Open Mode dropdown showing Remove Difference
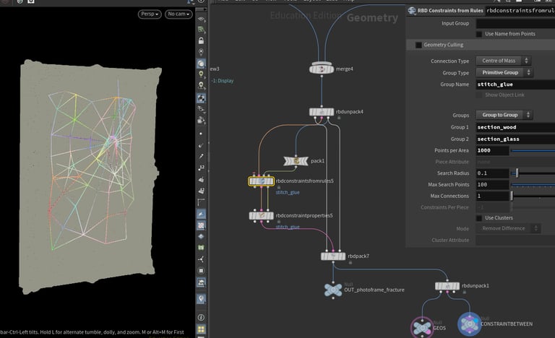 pyautogui.click(x=508, y=229)
